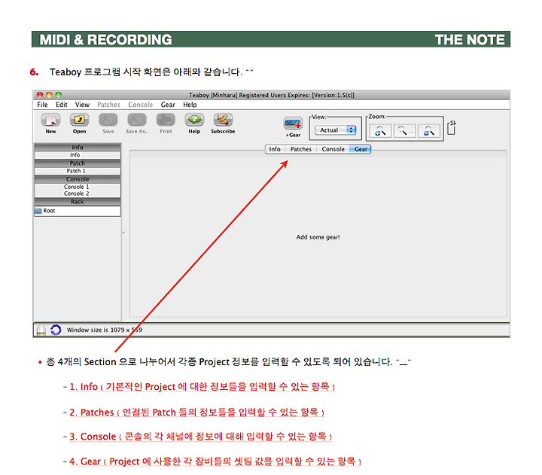Open the View menu
This screenshot has width=542, height=475.
pos(82,105)
